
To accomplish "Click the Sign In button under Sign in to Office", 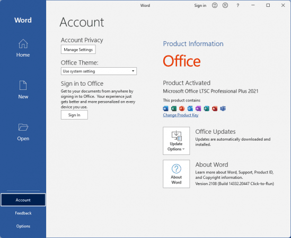I will pos(74,115).
